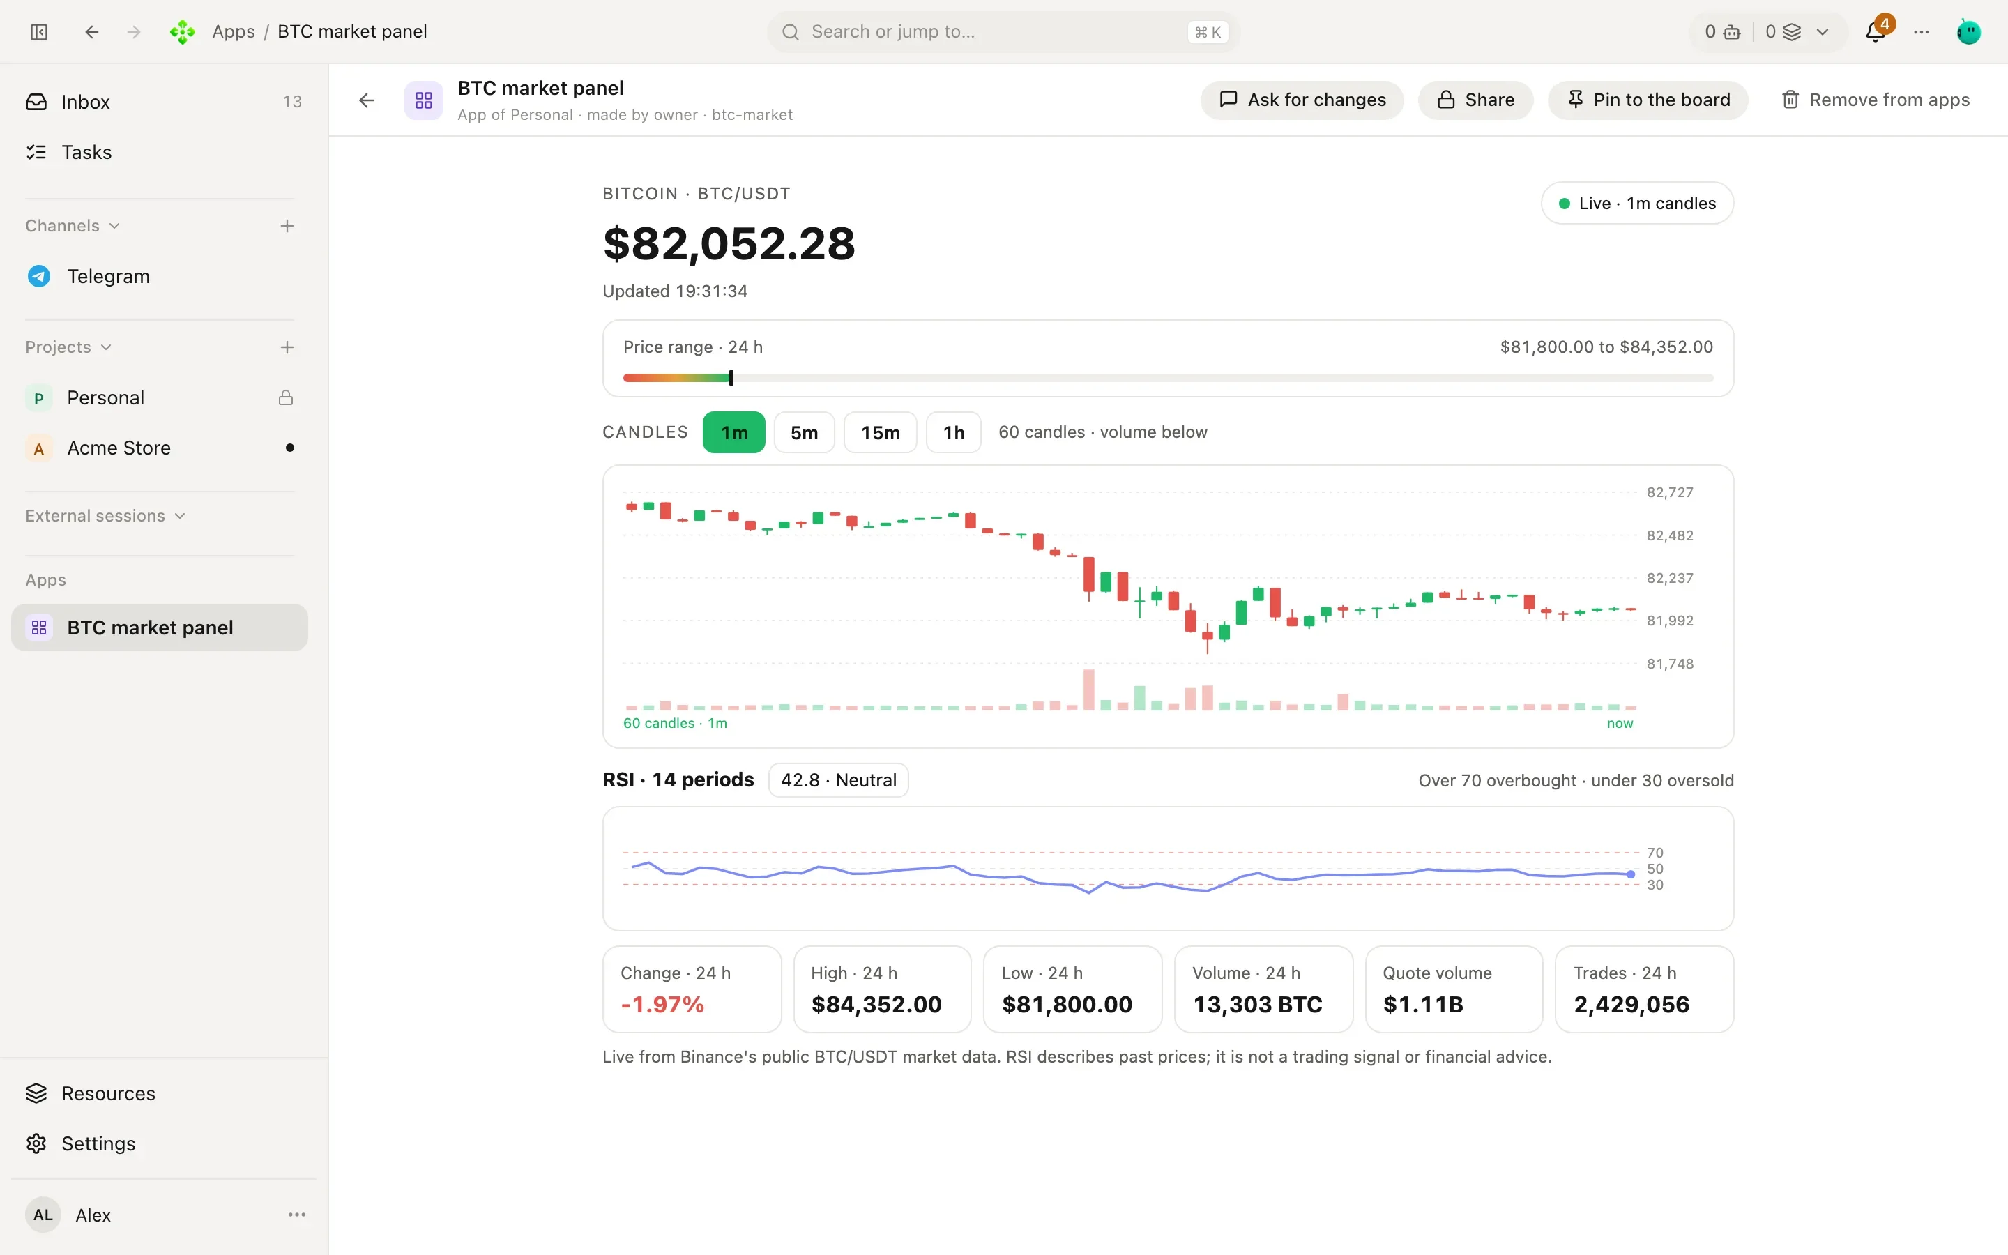Collapse the Channels section
Viewport: 2008px width, 1255px height.
(73, 226)
